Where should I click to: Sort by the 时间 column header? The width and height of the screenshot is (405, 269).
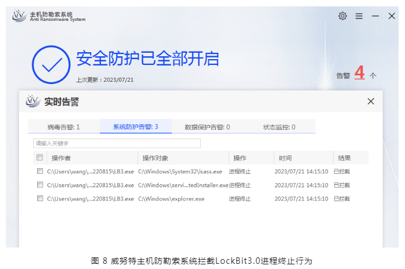pos(285,158)
